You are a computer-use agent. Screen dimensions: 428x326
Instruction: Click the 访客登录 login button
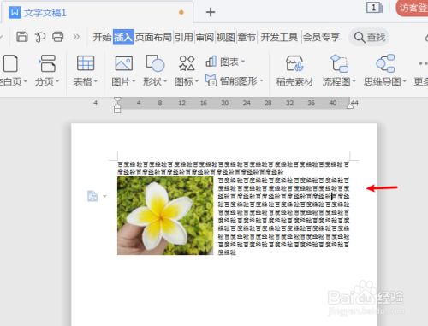click(412, 8)
